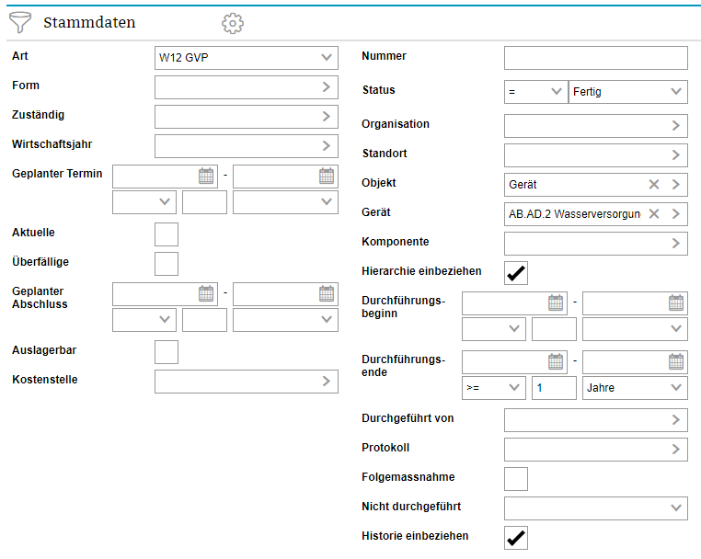Open Geplanter Termin operator dropdown
This screenshot has height=559, width=701.
pyautogui.click(x=144, y=202)
